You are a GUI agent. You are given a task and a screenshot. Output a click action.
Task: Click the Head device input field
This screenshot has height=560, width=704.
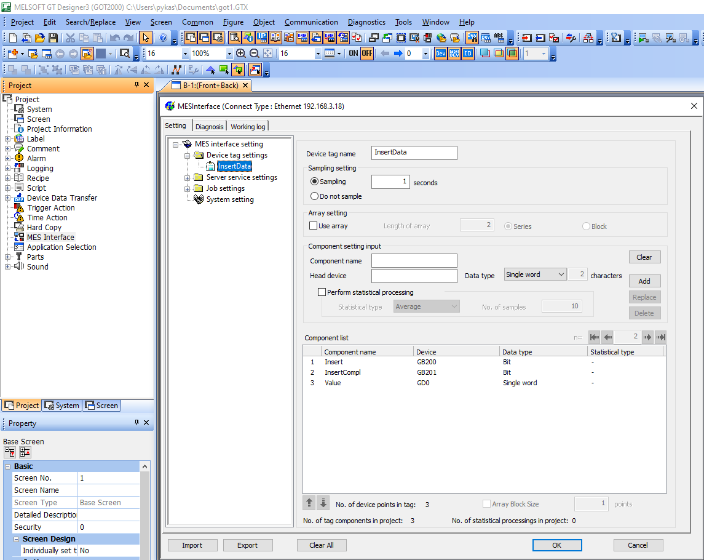click(414, 276)
